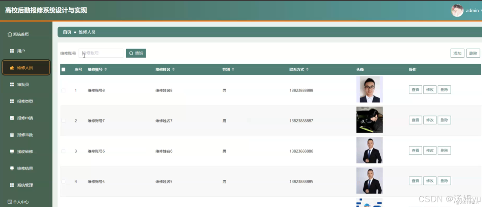The width and height of the screenshot is (482, 207).
Task: Click the top-right 删除 button
Action: point(473,53)
